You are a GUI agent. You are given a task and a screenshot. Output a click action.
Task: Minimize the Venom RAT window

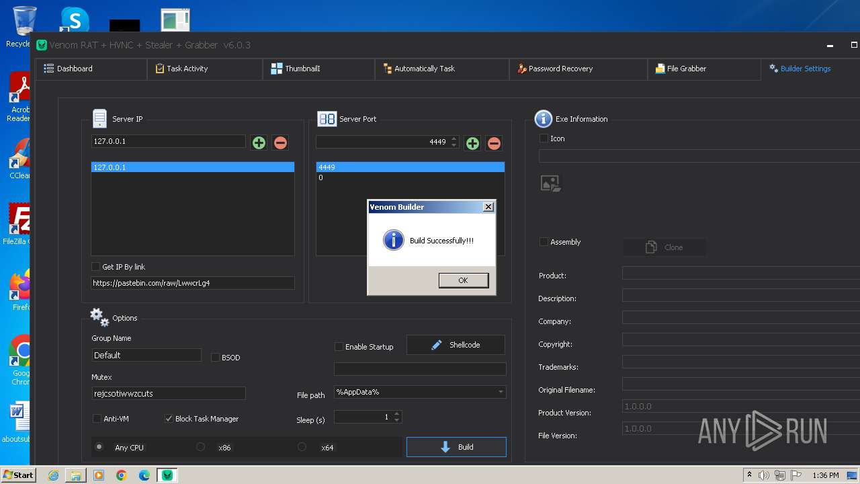pyautogui.click(x=830, y=45)
